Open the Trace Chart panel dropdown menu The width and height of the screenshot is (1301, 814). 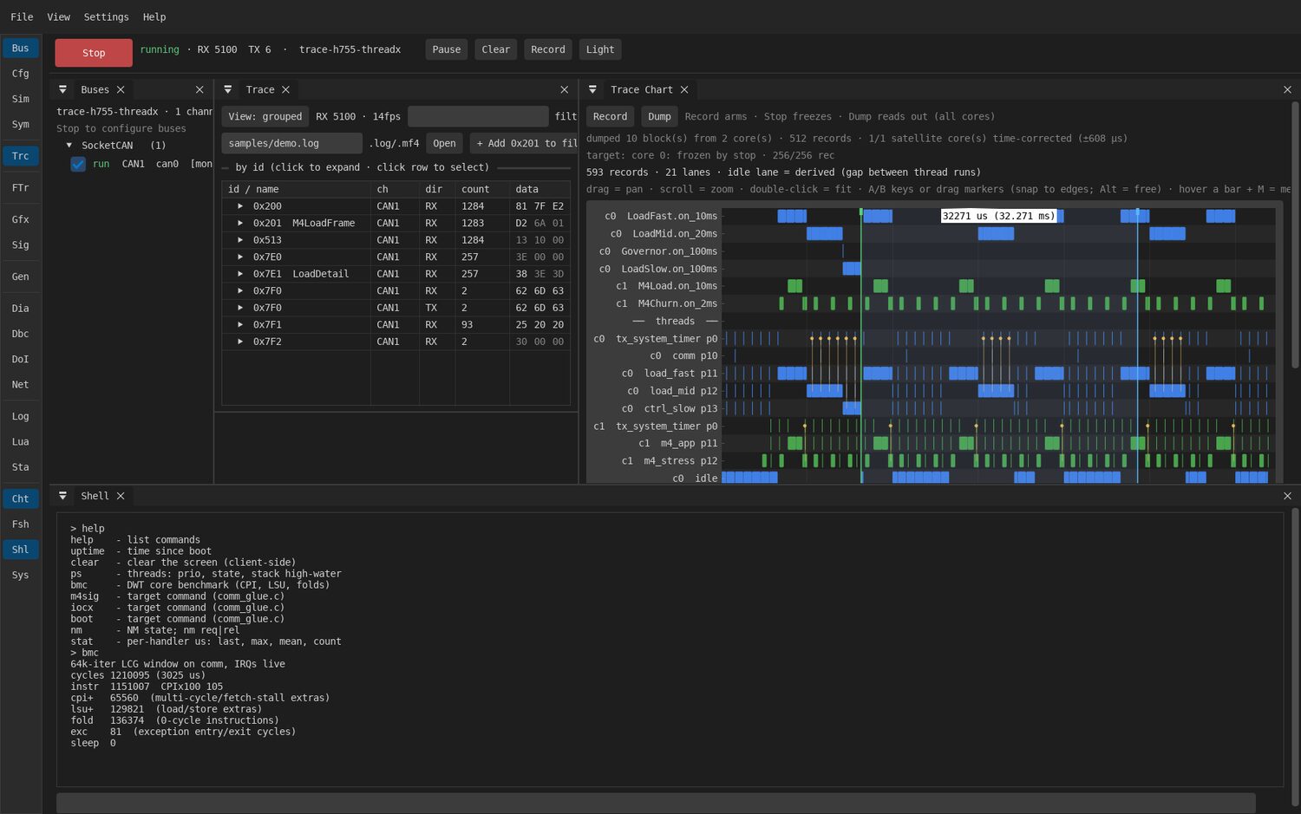tap(592, 89)
